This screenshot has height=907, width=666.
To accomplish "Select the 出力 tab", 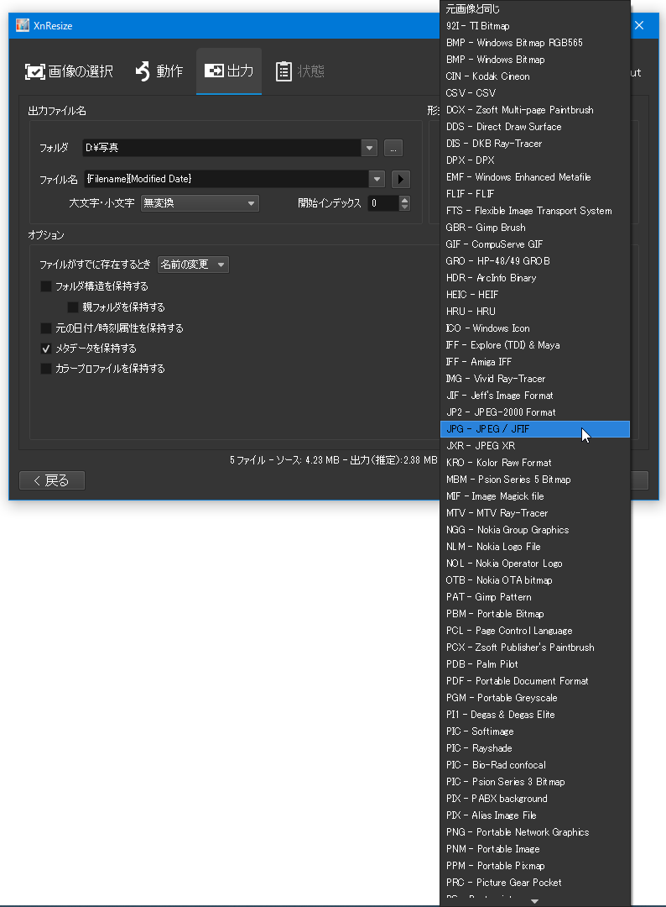I will [229, 71].
